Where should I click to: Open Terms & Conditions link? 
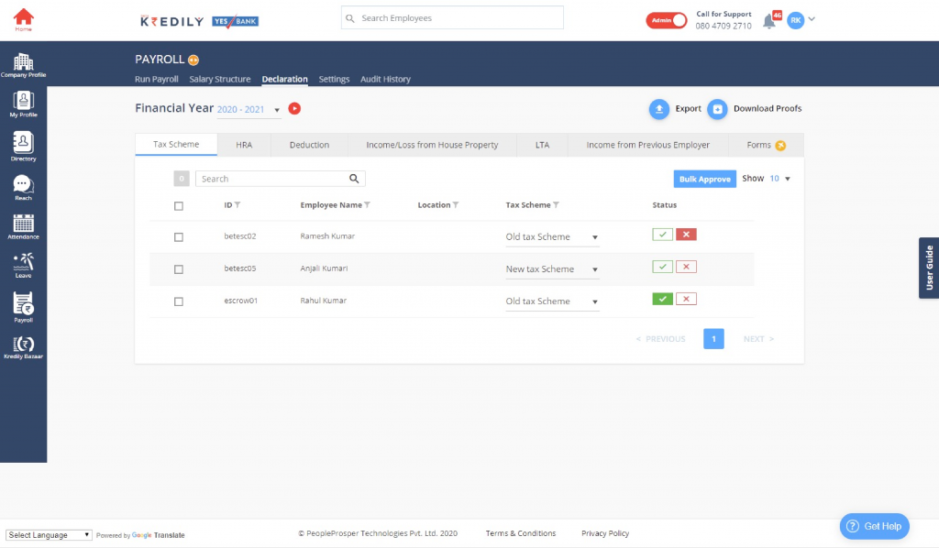click(x=521, y=533)
